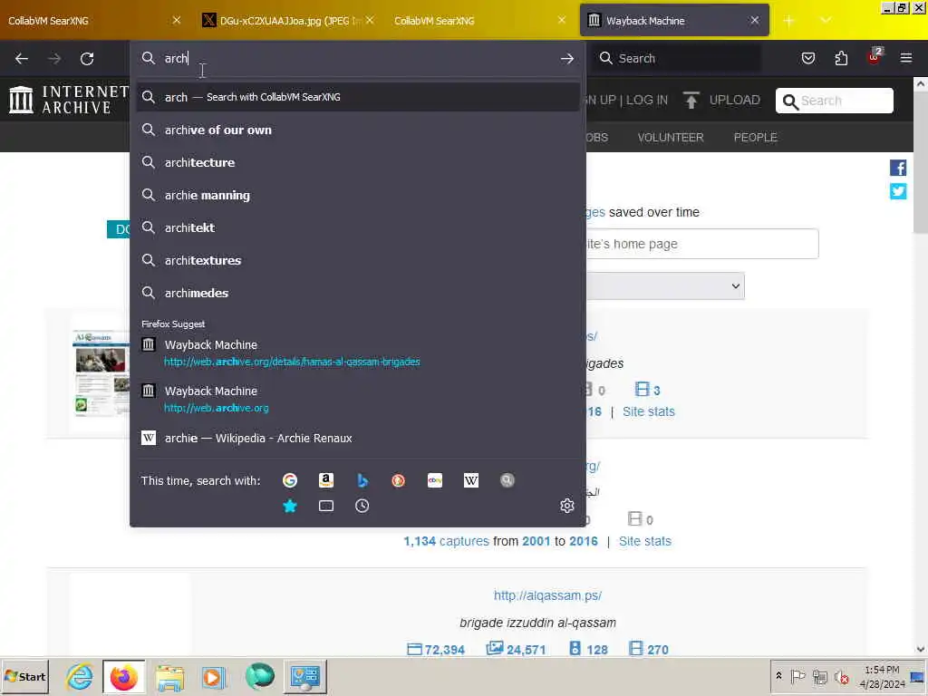
Task: Open the uBlock extension icon
Action: pos(875,57)
